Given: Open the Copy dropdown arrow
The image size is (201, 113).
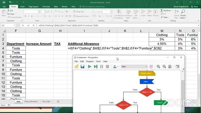Looking at the screenshot, I should click(16, 14).
